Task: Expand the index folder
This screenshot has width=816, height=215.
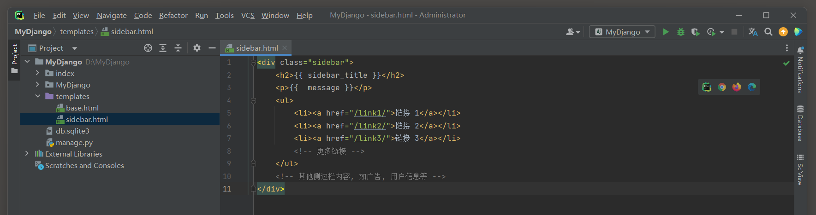Action: (37, 73)
